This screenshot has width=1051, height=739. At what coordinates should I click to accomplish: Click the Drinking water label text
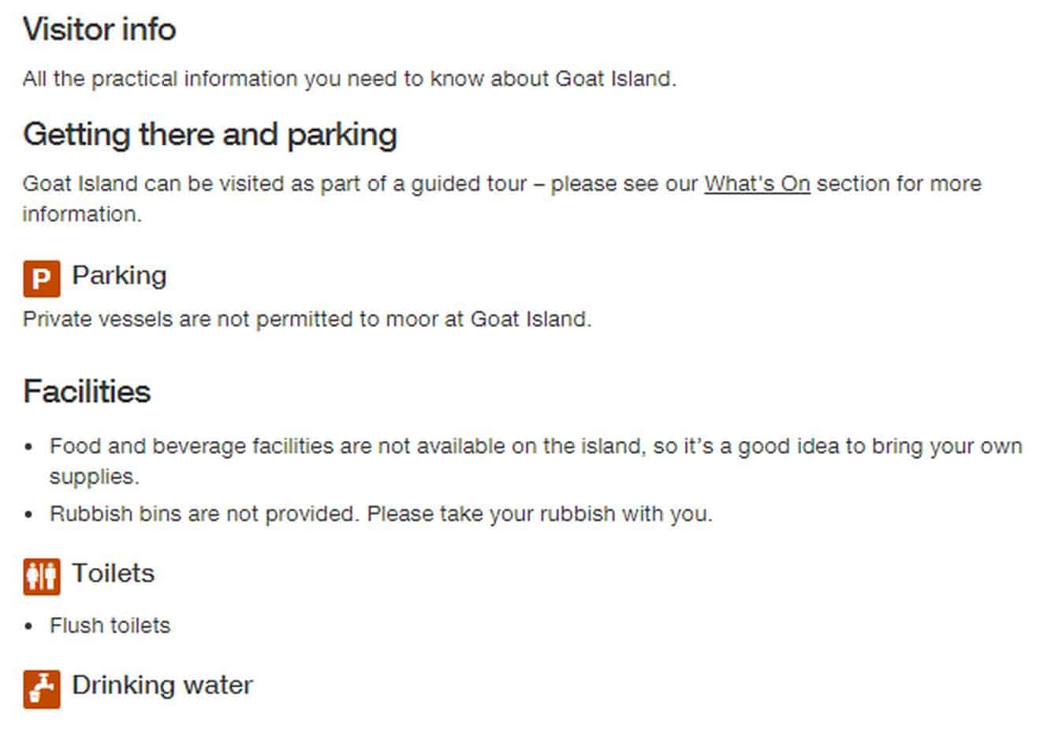pyautogui.click(x=162, y=685)
